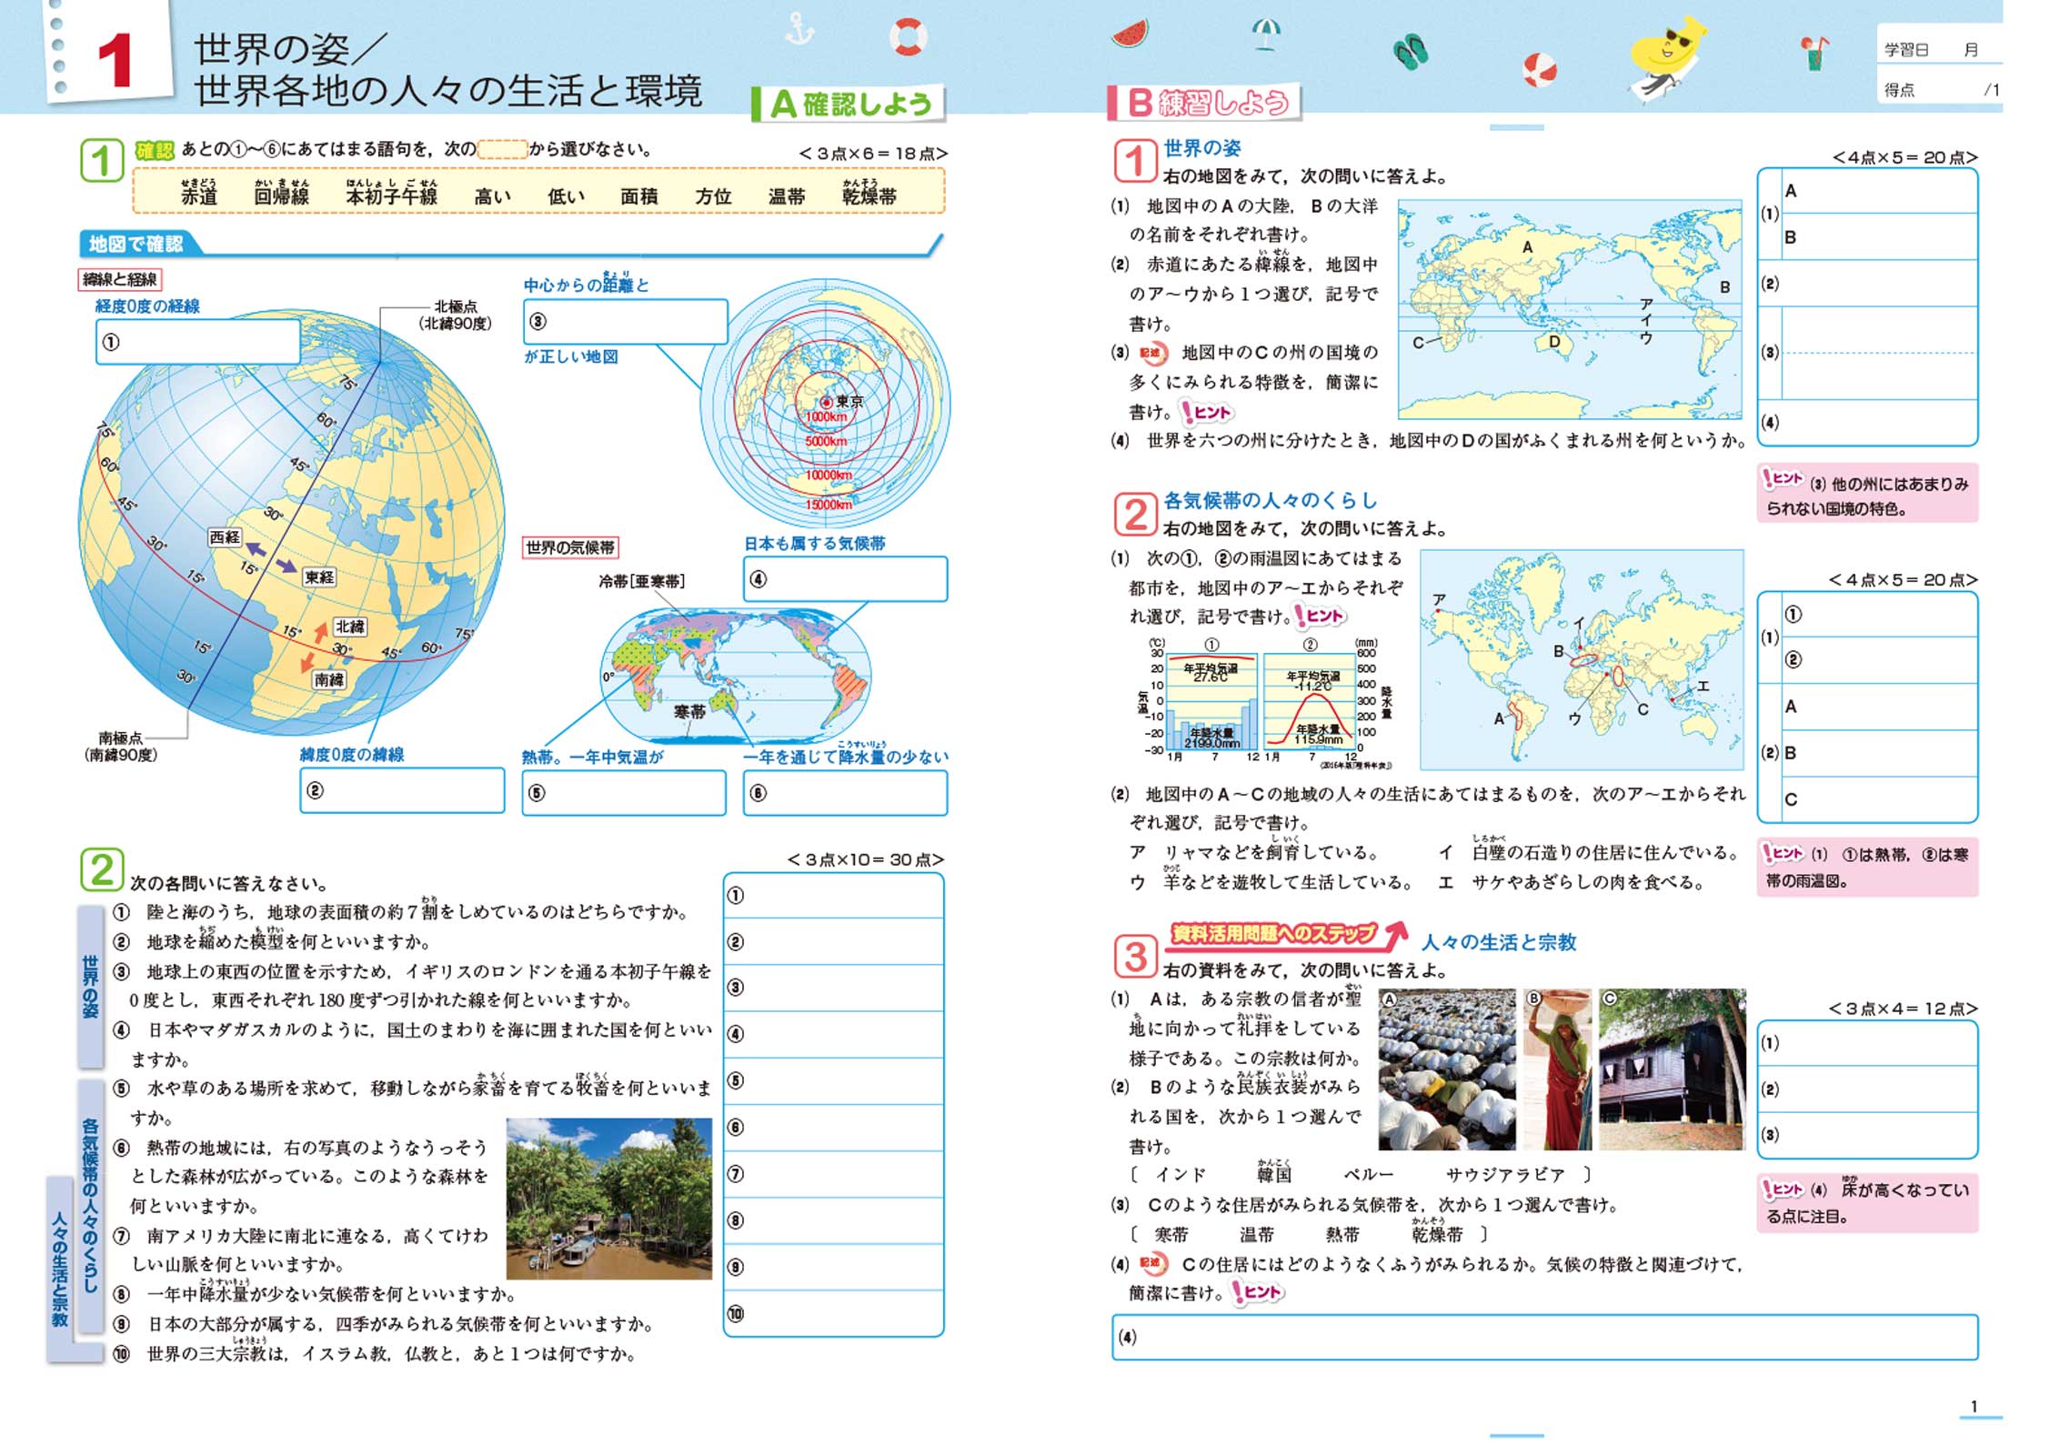The image size is (2060, 1455).
Task: Click climate graph ② with -11.2℃ average
Action: coord(1310,700)
